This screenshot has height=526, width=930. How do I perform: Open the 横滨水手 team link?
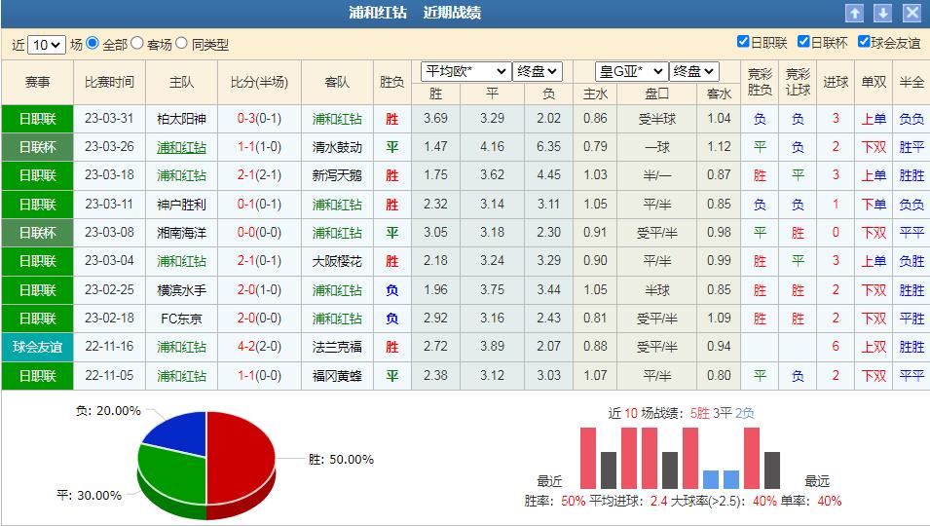(x=181, y=290)
